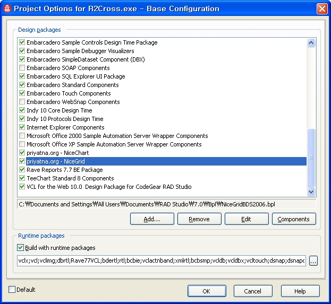
Task: Close the Project Options window
Action: coord(322,8)
